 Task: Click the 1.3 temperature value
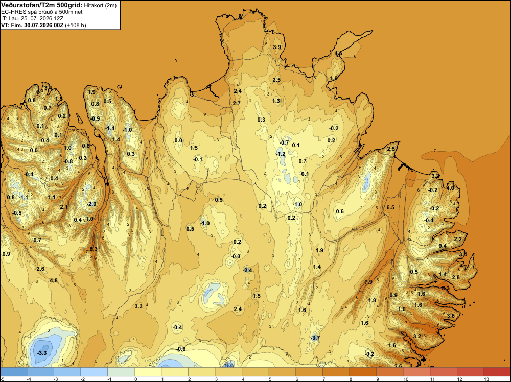coord(276,101)
